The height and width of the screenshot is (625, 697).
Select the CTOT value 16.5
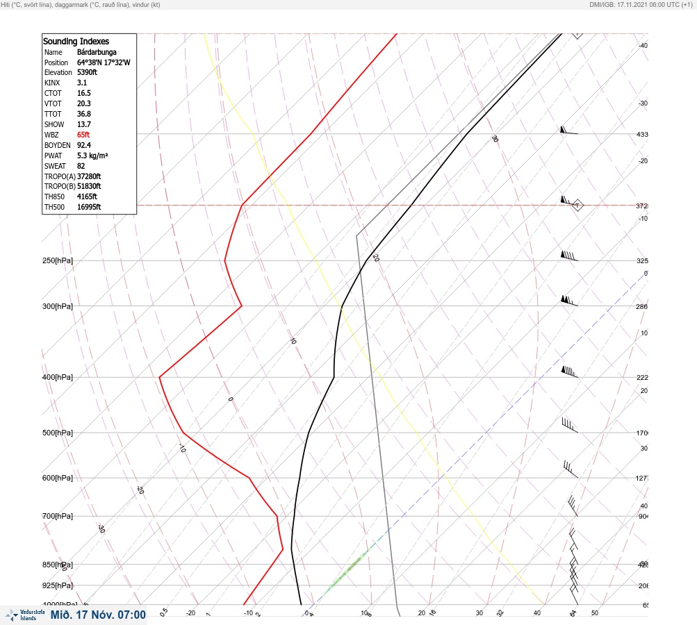point(83,93)
